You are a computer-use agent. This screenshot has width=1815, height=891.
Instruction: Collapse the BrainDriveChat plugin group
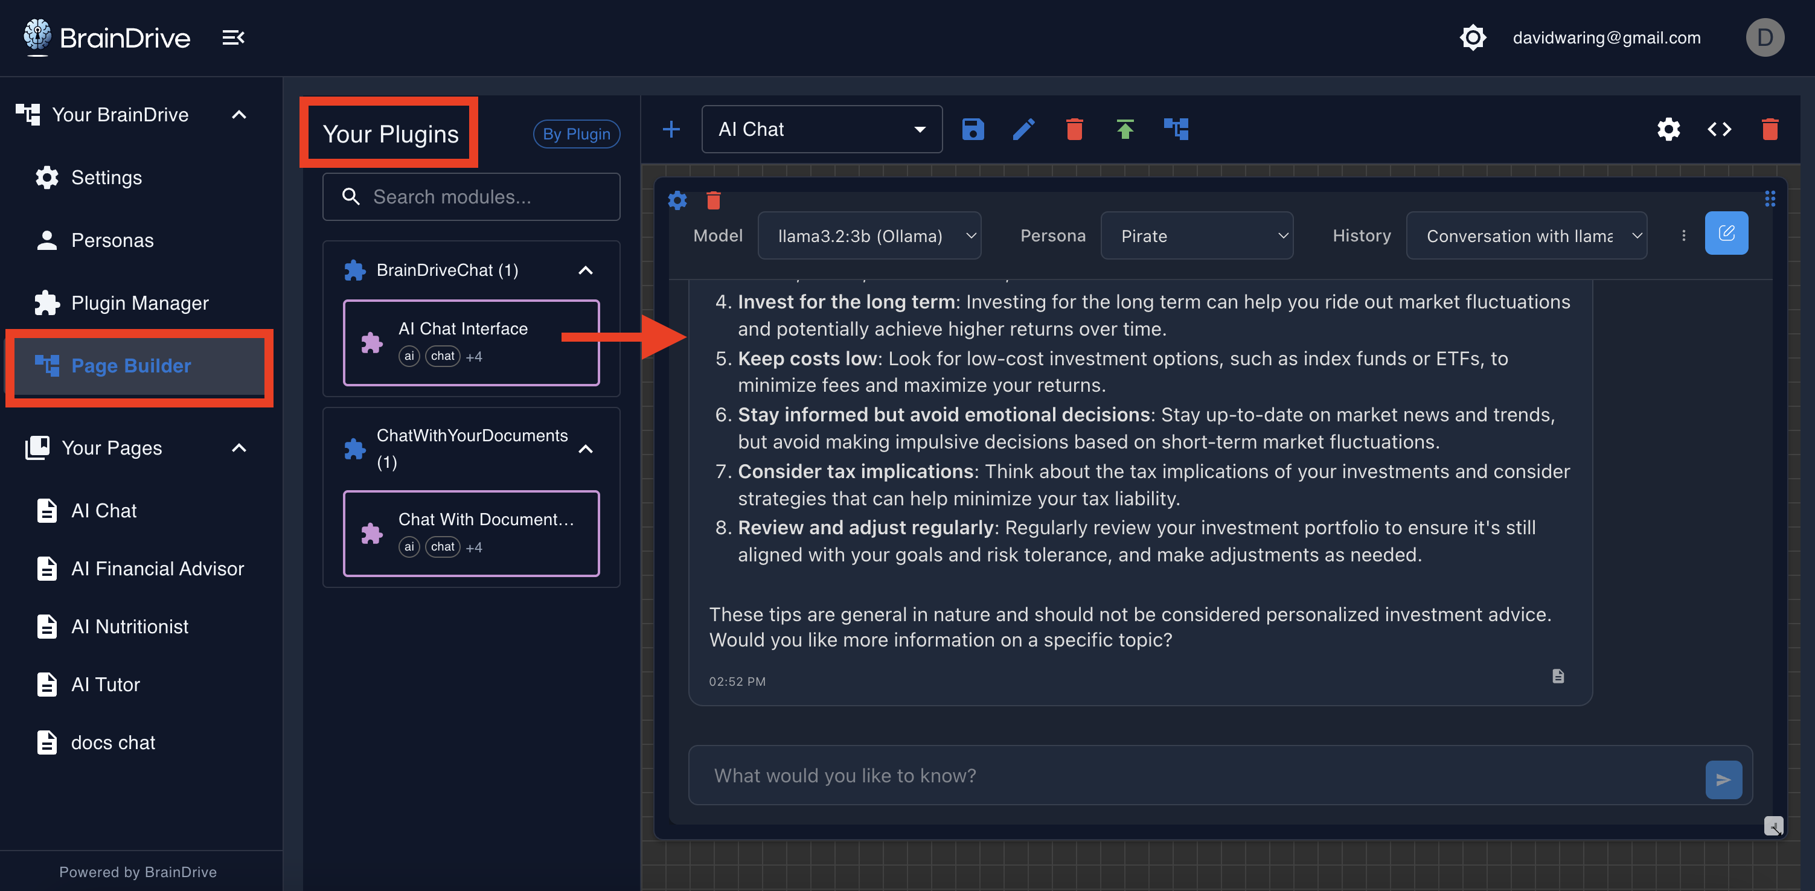[x=585, y=270]
